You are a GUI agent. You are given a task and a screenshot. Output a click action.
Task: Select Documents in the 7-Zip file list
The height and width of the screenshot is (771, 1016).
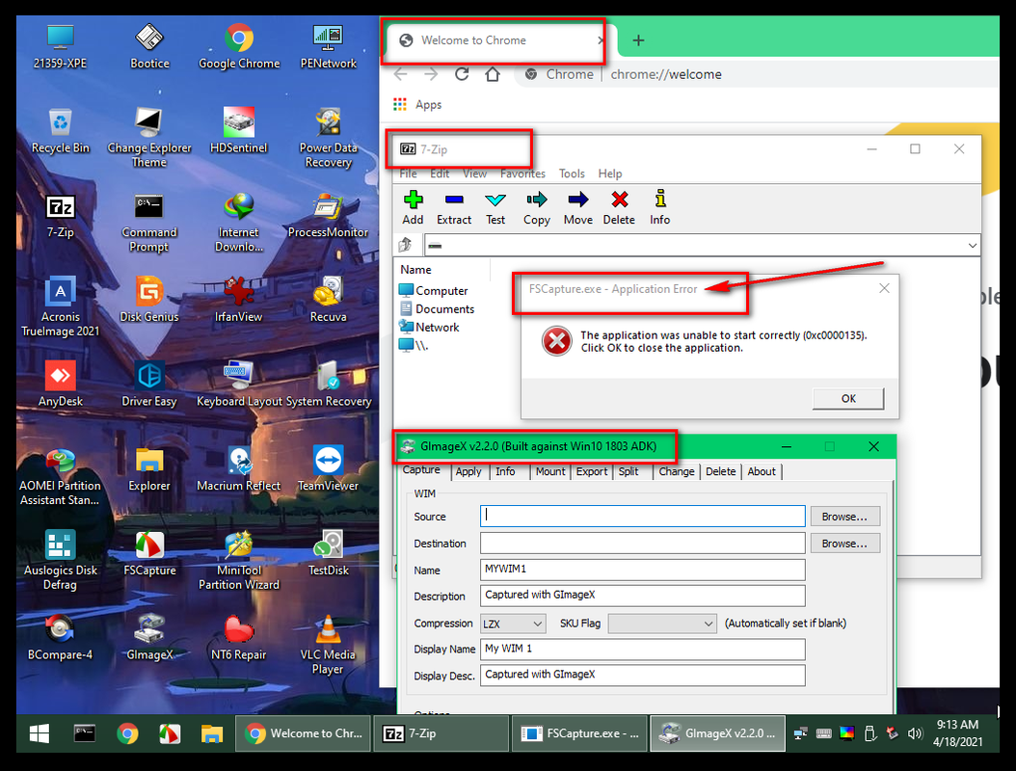coord(438,309)
